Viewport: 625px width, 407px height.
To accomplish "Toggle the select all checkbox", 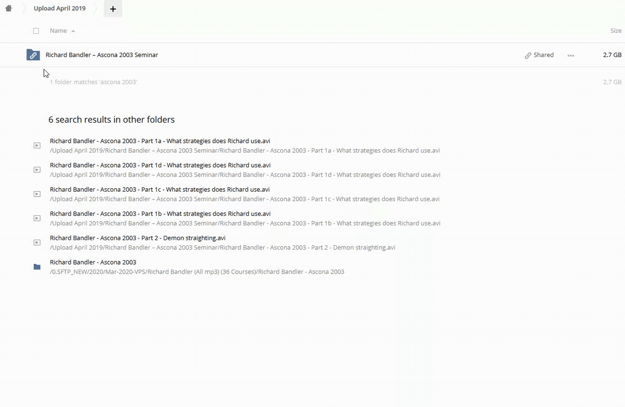I will [x=36, y=31].
